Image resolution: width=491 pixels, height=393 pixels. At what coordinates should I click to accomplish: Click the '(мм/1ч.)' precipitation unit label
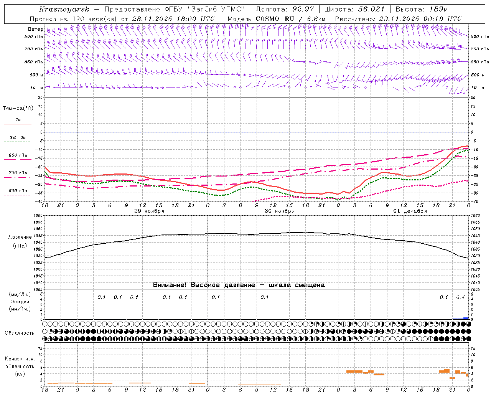click(20, 309)
